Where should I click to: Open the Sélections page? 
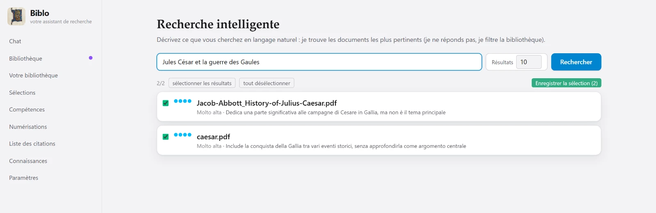coord(22,93)
